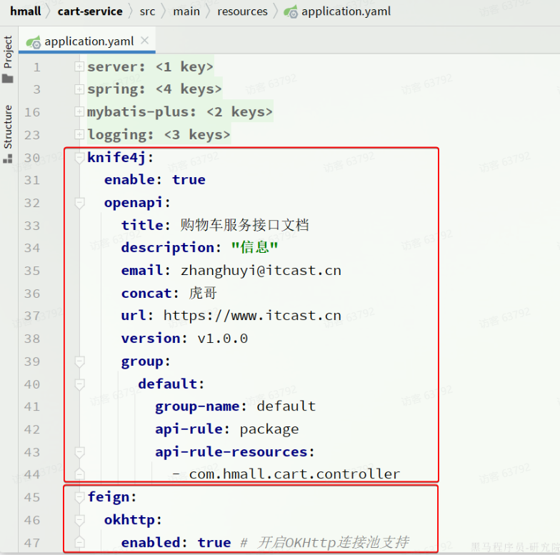Image resolution: width=560 pixels, height=555 pixels.
Task: Collapse the feign block
Action: pyautogui.click(x=79, y=497)
